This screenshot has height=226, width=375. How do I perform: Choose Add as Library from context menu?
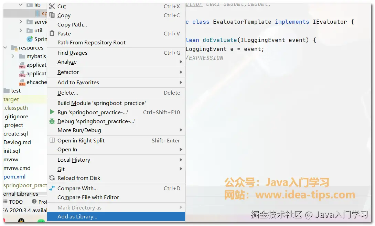[x=116, y=216]
